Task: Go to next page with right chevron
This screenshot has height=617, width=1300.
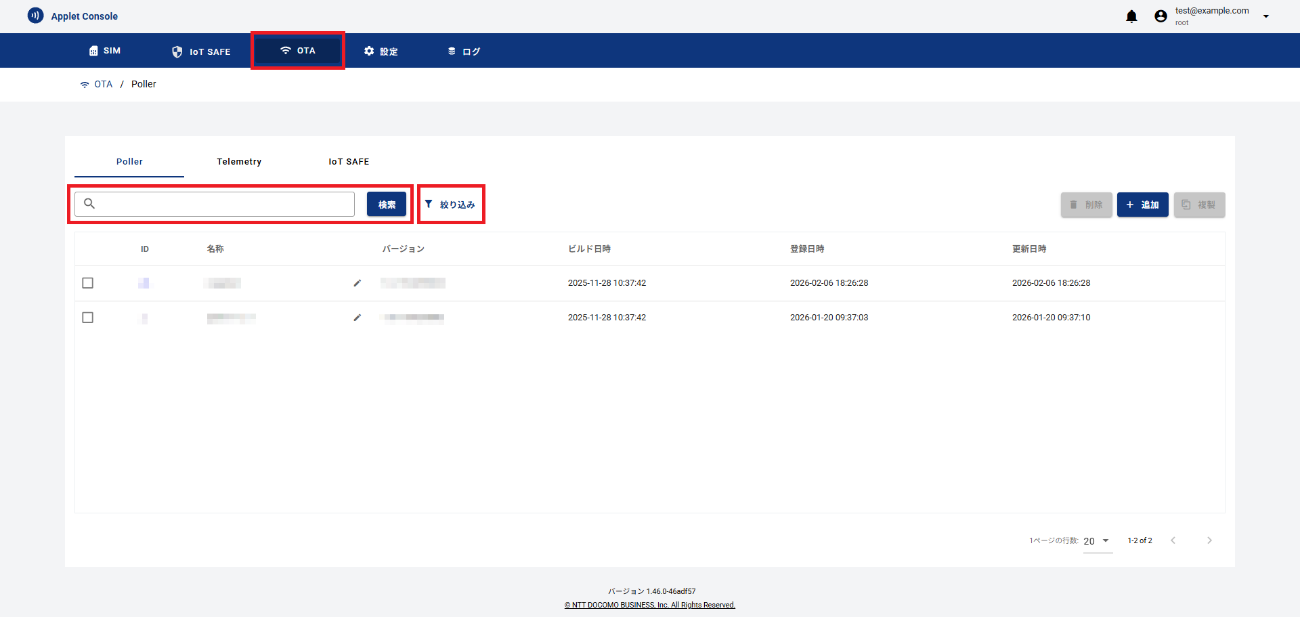Action: (x=1209, y=540)
